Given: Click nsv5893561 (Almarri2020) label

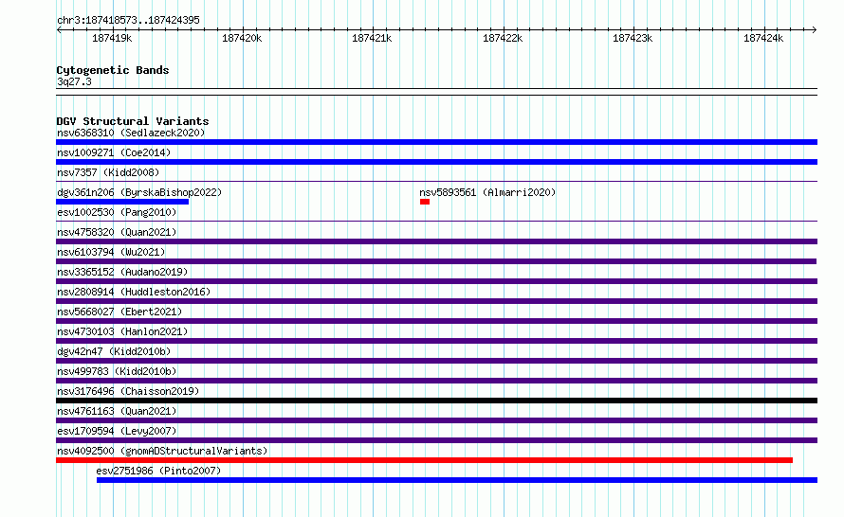Looking at the screenshot, I should [x=487, y=192].
